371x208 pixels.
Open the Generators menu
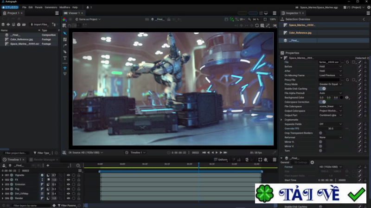pos(51,7)
